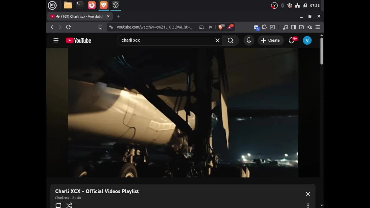Click the video player to pause
The width and height of the screenshot is (370, 208).
[183, 113]
